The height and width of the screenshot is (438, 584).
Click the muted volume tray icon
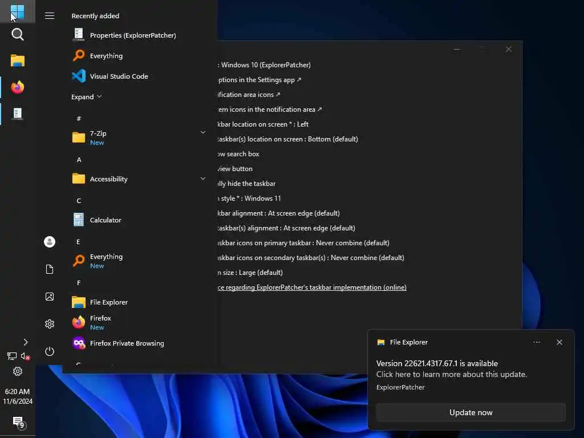[x=25, y=356]
